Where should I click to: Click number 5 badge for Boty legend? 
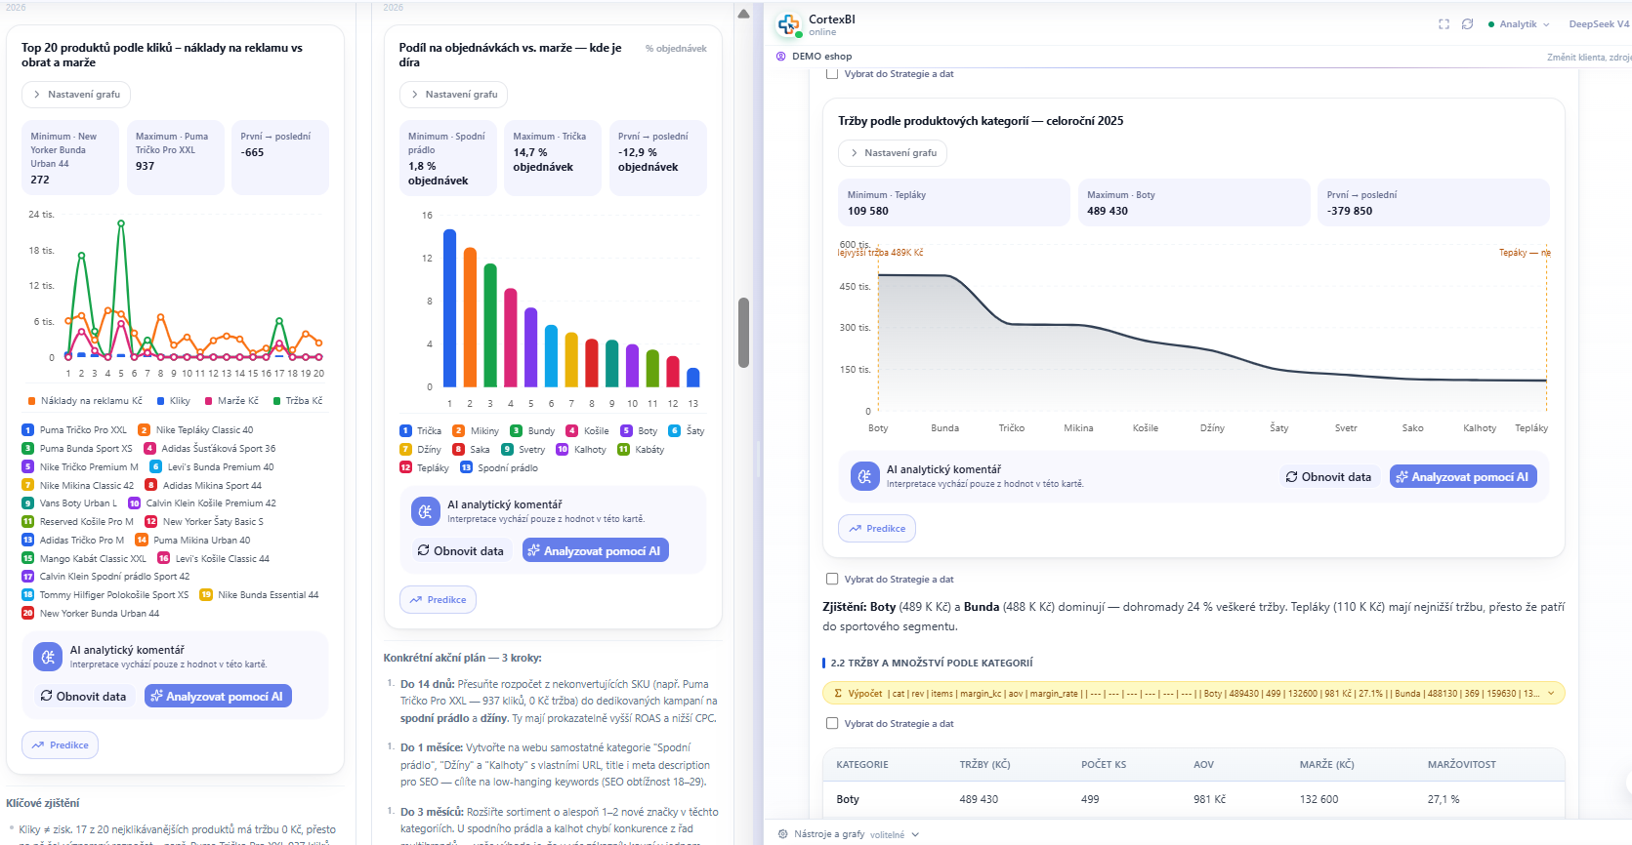(626, 431)
